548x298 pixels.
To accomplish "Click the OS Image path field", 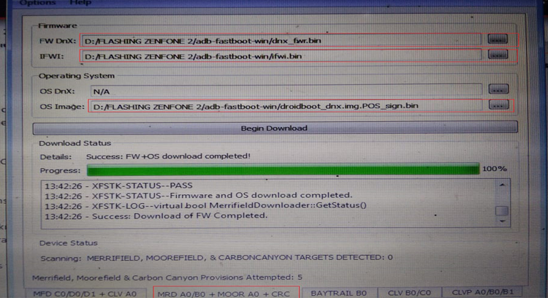I will [286, 106].
